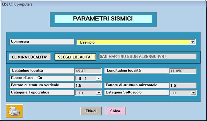The width and height of the screenshot is (207, 121).
Task: Expand the Categoria Topografica dropdown
Action: tap(99, 93)
